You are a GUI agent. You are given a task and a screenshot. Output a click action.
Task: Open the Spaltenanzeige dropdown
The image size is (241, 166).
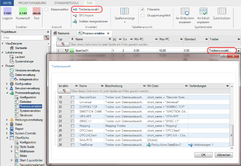[125, 15]
